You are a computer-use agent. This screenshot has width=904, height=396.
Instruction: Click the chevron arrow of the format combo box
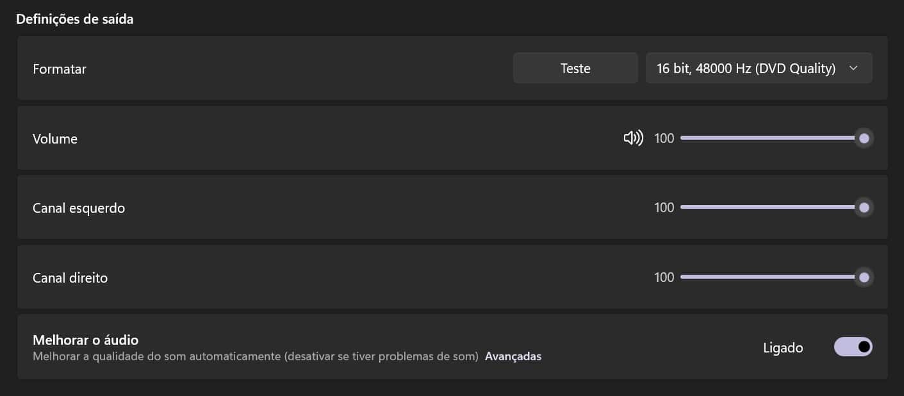[853, 68]
